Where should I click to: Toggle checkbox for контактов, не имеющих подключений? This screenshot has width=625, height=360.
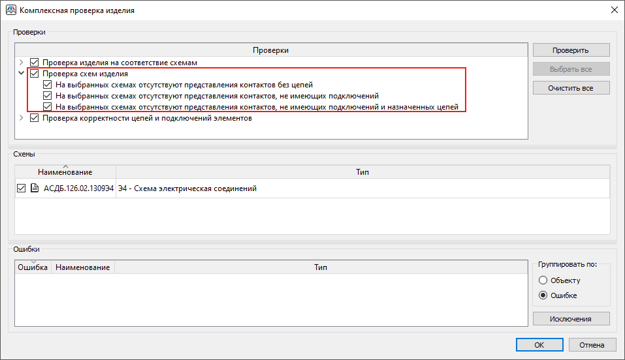pyautogui.click(x=48, y=96)
